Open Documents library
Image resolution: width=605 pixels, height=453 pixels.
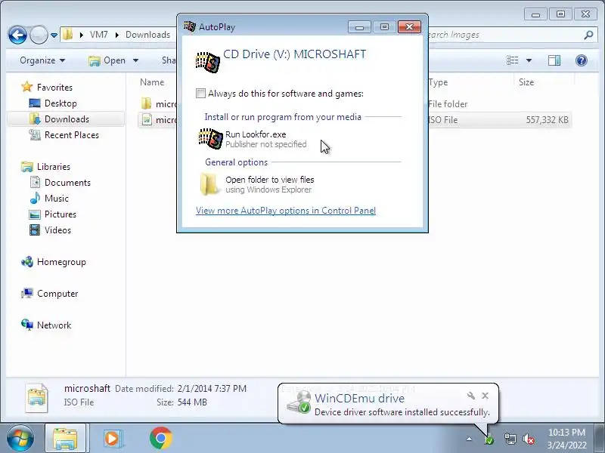click(67, 183)
